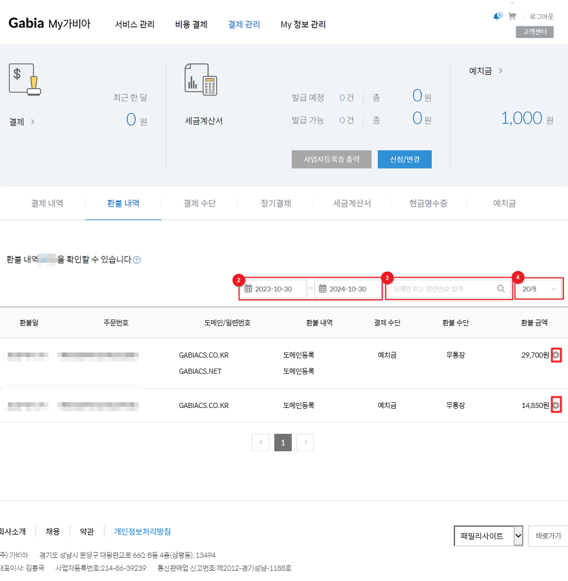Open the 채용 footer link
Viewport: 568px width, 581px height.
[53, 531]
